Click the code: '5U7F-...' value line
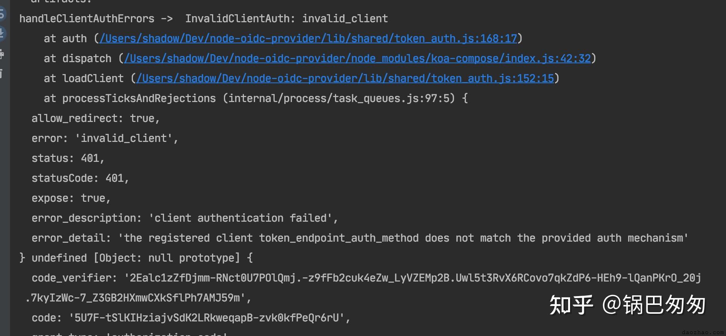The height and width of the screenshot is (336, 726). click(x=191, y=318)
